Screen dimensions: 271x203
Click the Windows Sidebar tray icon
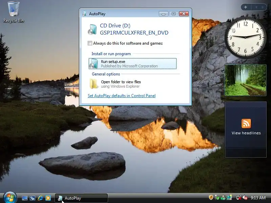pos(229,198)
